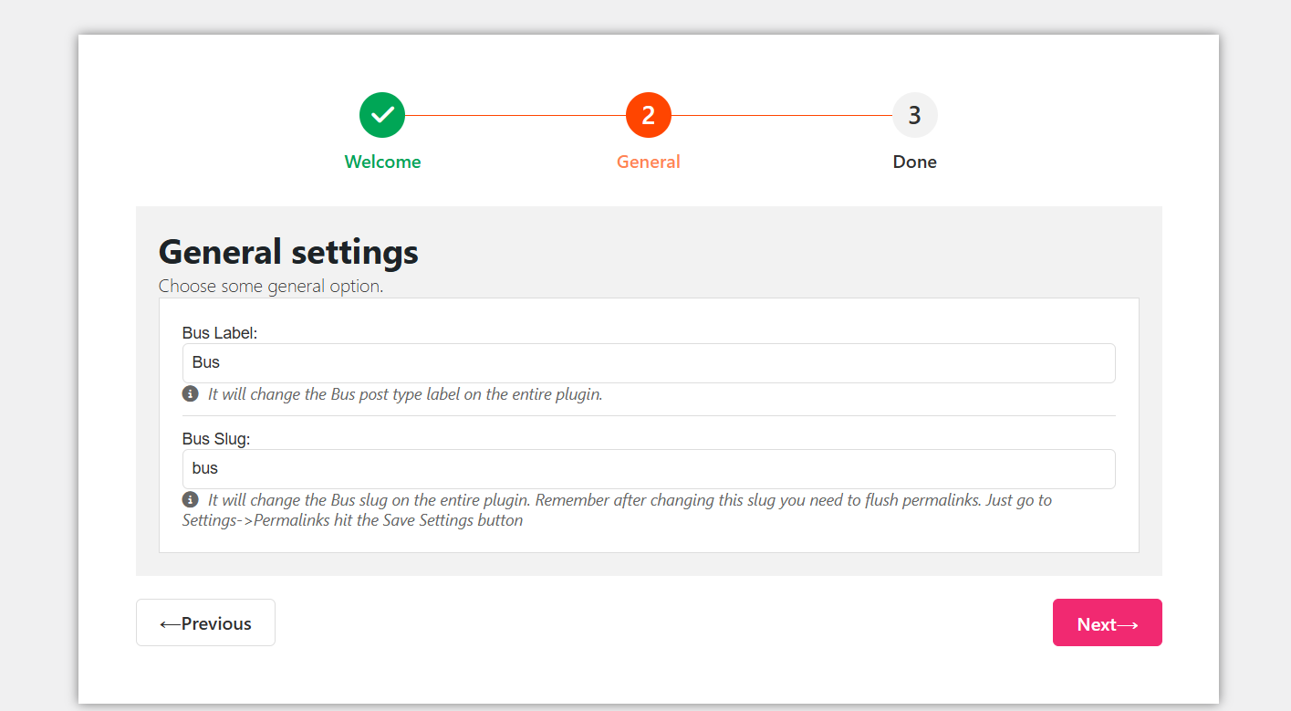Click the green checkmark Welcome step circle
This screenshot has width=1291, height=711.
pos(382,115)
